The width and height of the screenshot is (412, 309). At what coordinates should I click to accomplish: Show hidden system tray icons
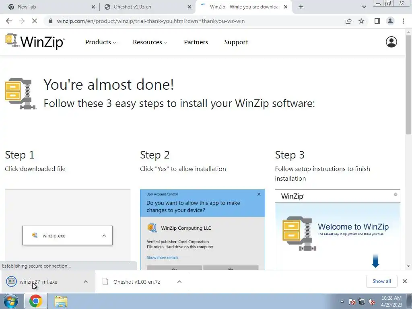(342, 301)
